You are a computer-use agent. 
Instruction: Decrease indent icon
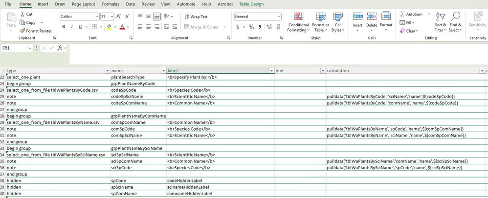(166, 27)
